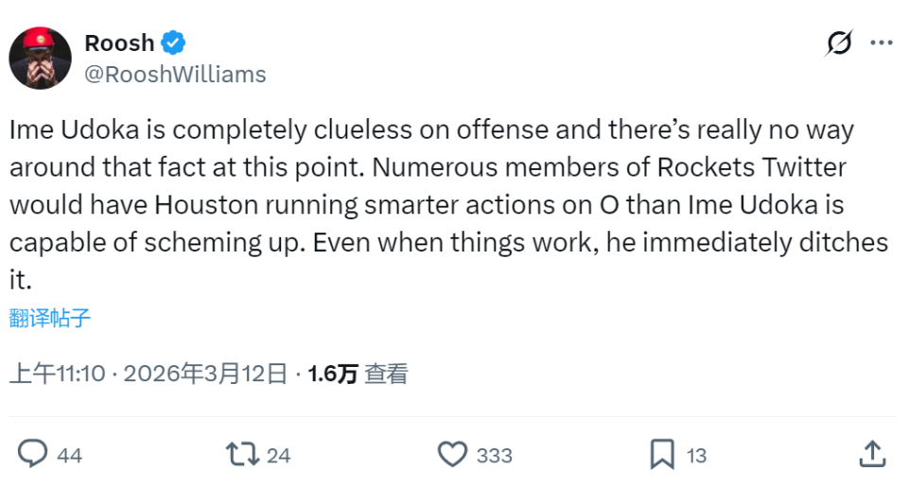Click the 333 likes count
Screen dimensions: 908x486
pos(494,456)
